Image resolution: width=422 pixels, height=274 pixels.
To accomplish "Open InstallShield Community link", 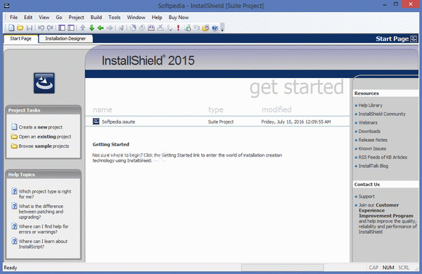I will click(x=382, y=114).
